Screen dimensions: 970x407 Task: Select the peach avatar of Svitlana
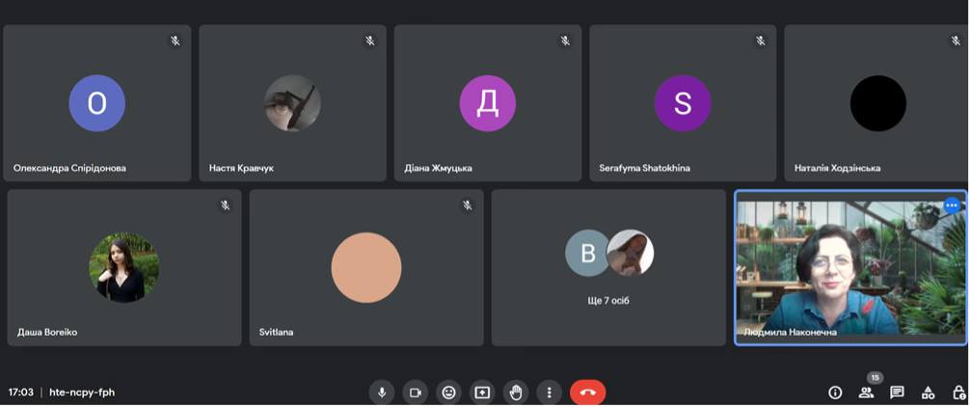pyautogui.click(x=366, y=267)
